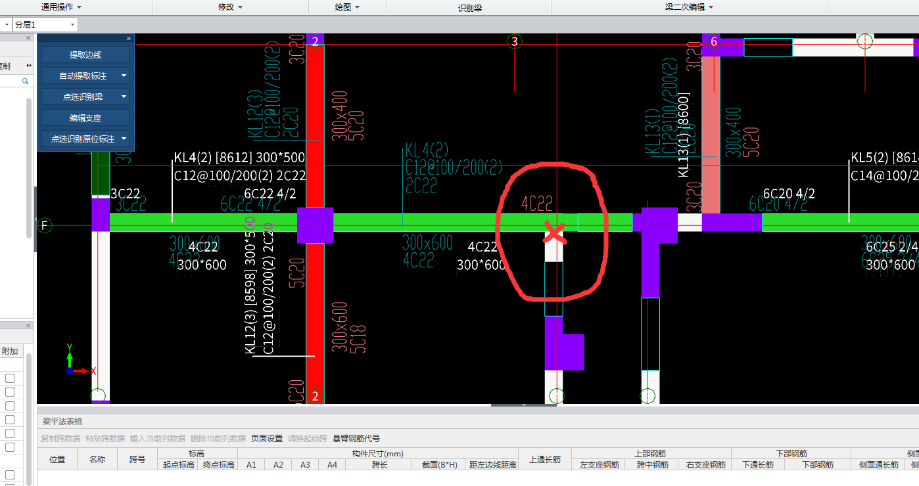
Task: Click 输入当前列数据 in beam table toolbar
Action: [x=158, y=438]
